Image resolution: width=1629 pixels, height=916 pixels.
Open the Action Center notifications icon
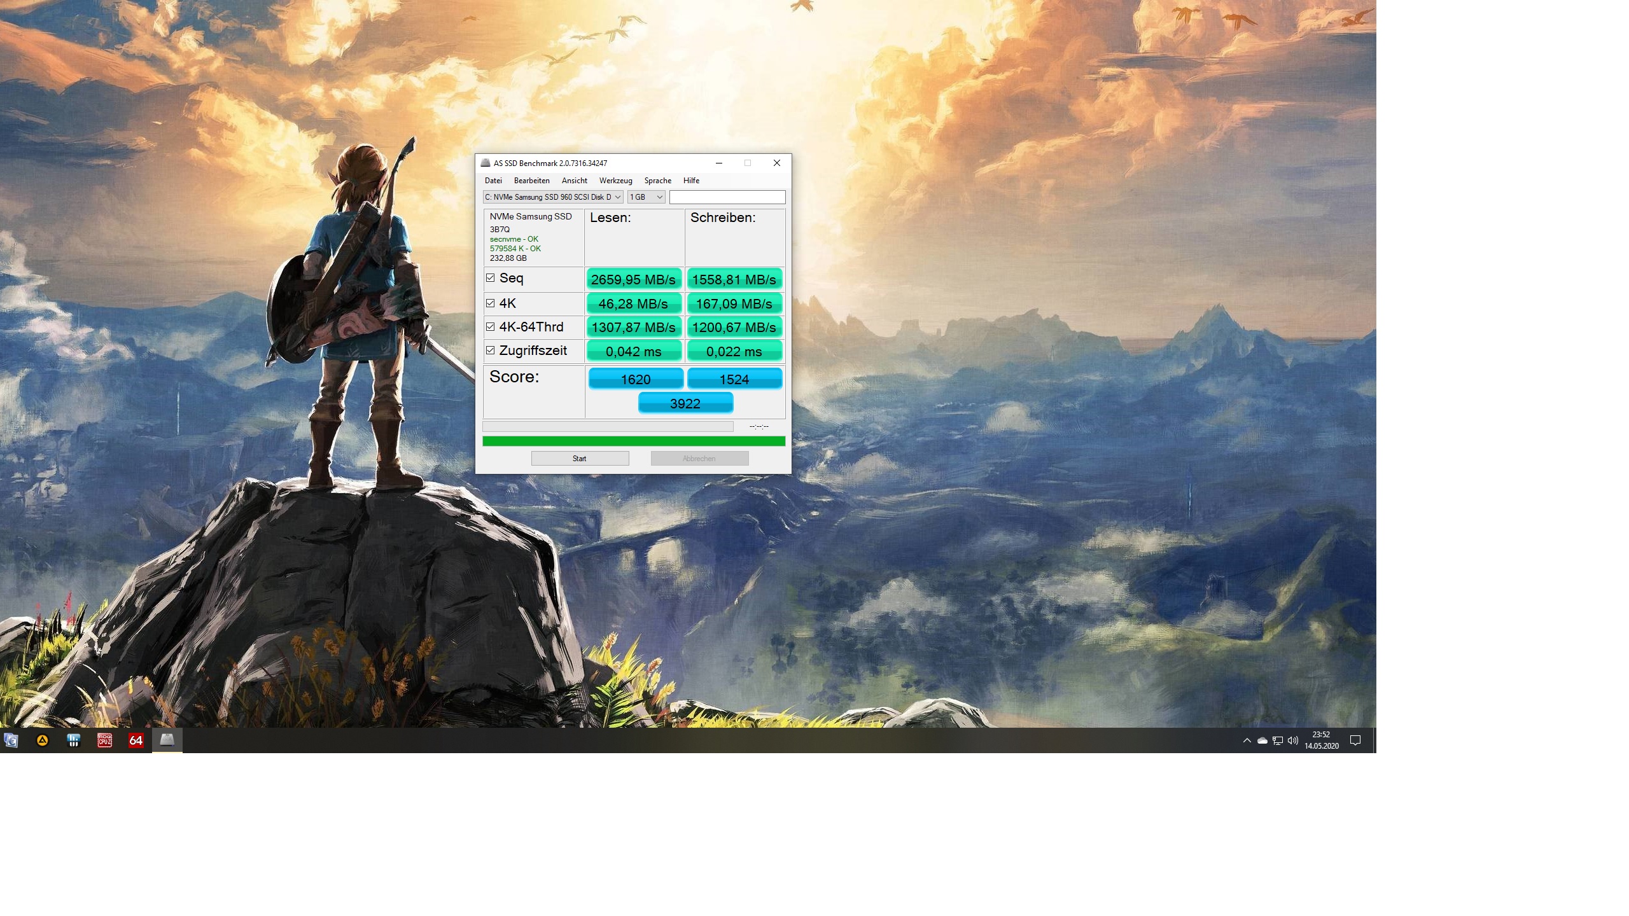point(1355,740)
